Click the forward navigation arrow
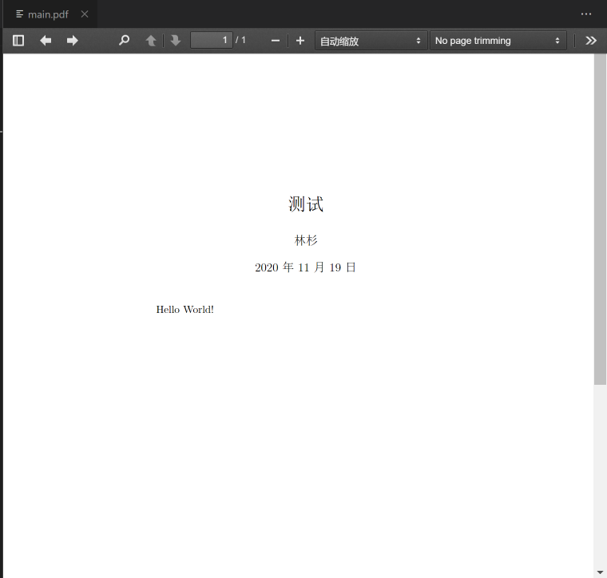607x578 pixels. tap(73, 41)
